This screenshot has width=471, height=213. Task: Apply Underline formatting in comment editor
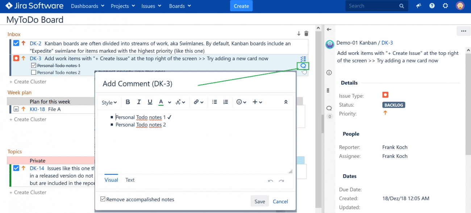coord(150,102)
